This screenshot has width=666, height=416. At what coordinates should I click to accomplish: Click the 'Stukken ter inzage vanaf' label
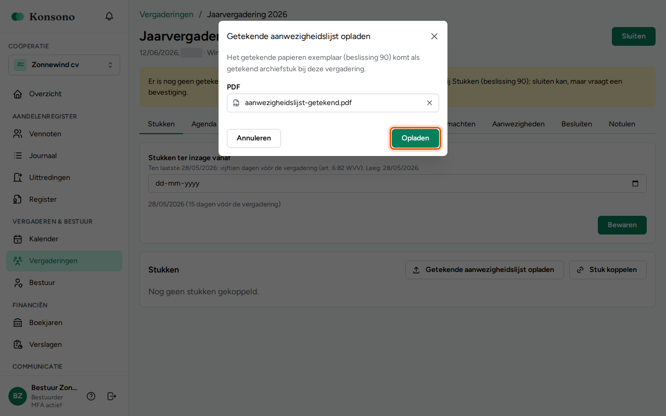(189, 158)
